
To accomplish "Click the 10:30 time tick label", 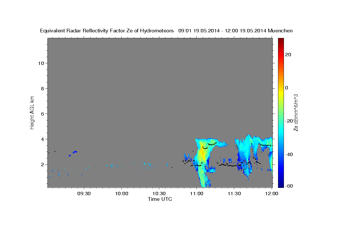I will [x=159, y=194].
